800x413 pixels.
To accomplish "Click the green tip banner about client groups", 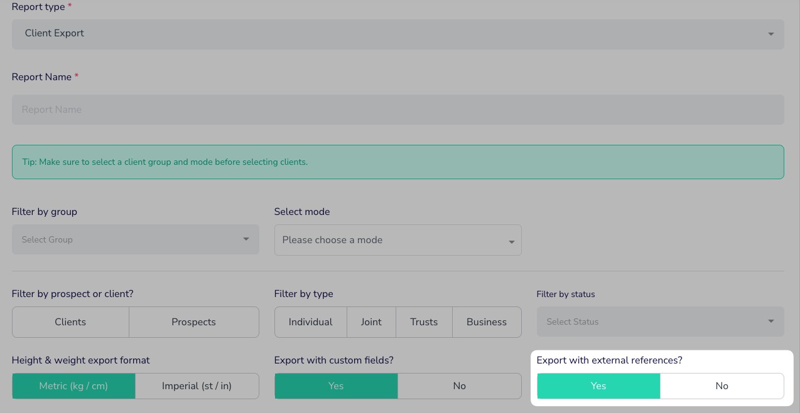I will [397, 162].
